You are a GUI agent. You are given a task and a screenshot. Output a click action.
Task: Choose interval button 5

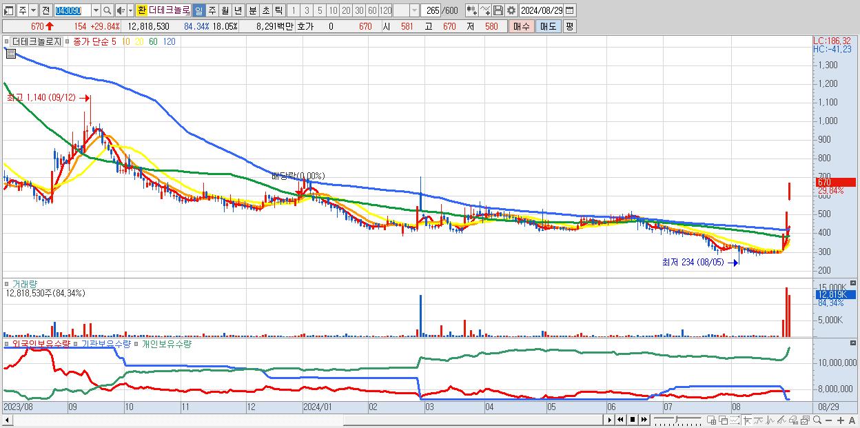point(320,10)
